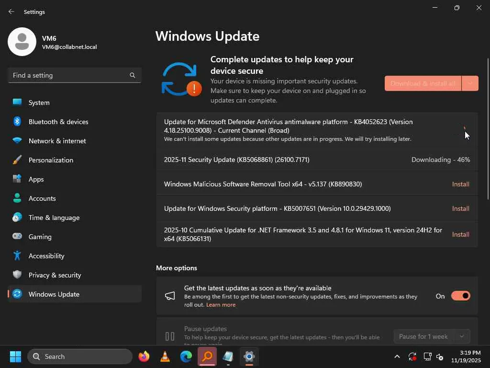
Task: Click the large update status icon with warning
Action: (181, 80)
